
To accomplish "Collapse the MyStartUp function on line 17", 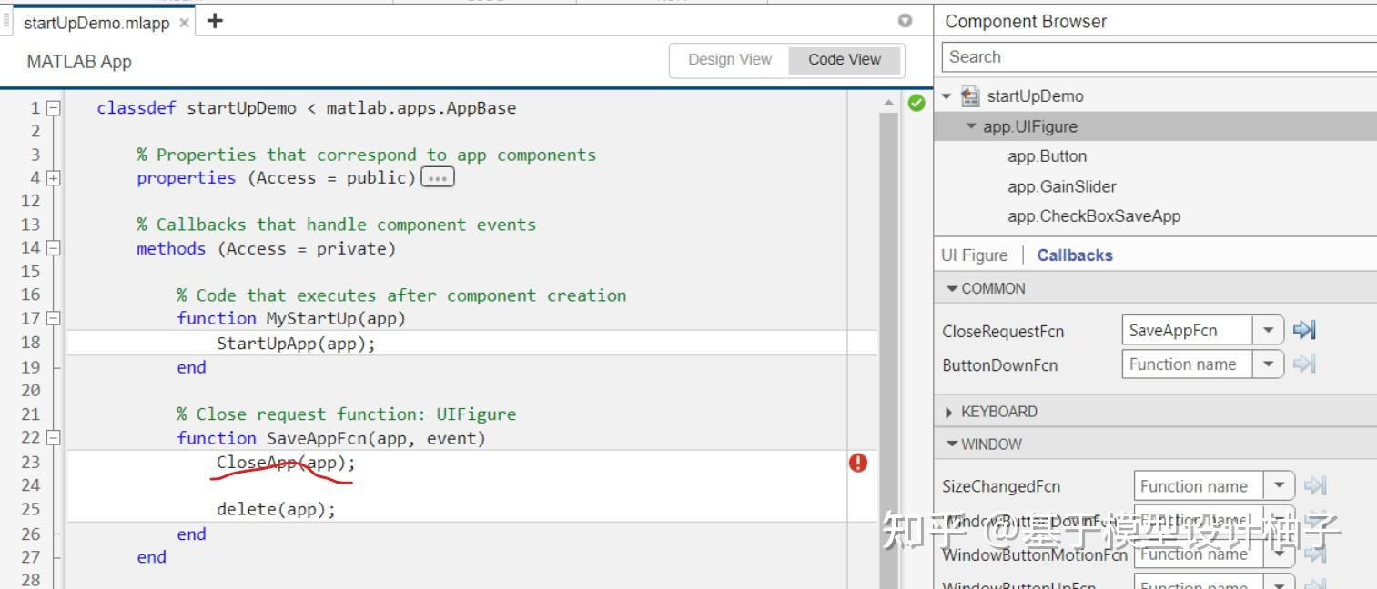I will click(54, 318).
